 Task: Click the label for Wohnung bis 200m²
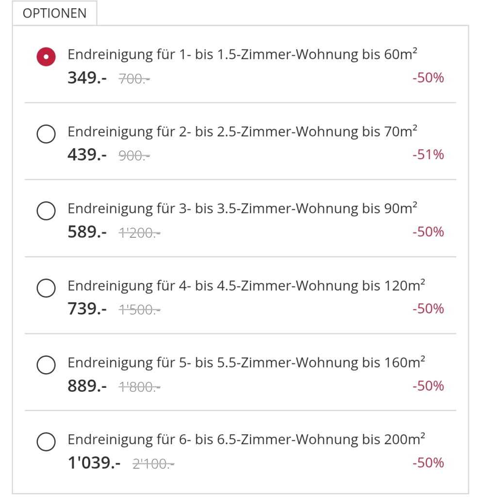click(x=246, y=439)
